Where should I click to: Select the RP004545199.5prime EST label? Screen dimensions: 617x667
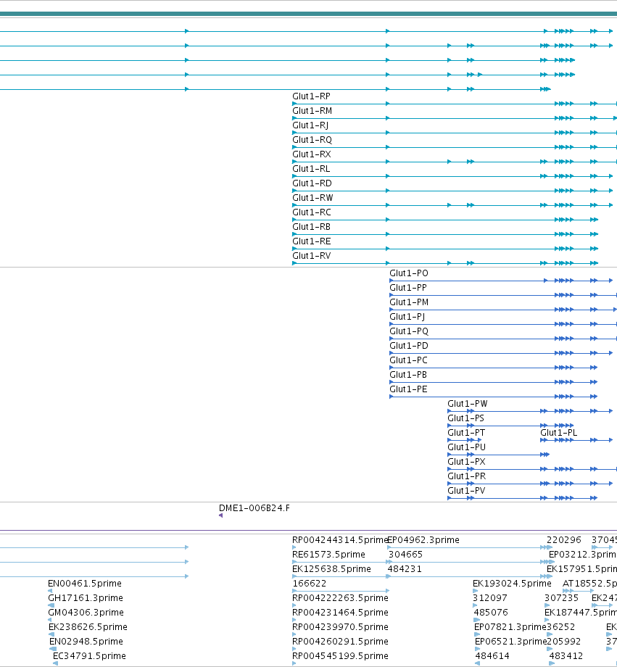340,655
